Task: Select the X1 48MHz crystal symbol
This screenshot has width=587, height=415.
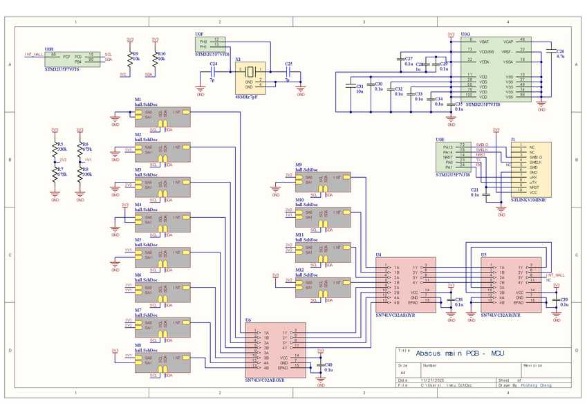Action: coord(250,77)
